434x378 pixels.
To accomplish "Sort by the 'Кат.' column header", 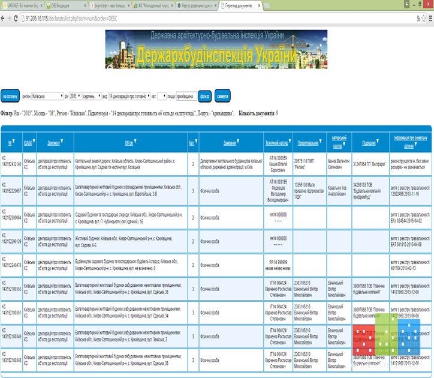I will 191,143.
